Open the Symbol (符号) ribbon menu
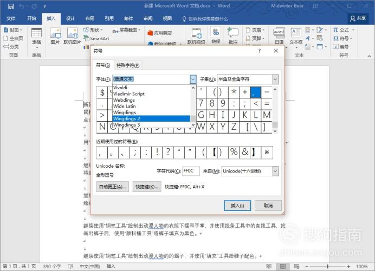This screenshot has height=271, width=375. tap(342, 38)
